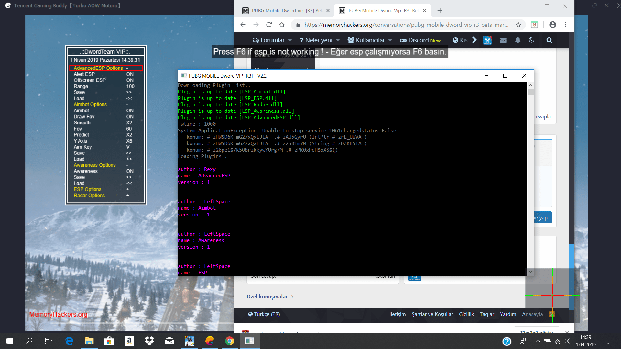
Task: Open Dropbox from the taskbar
Action: (149, 341)
